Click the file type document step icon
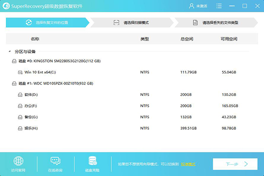 195,22
